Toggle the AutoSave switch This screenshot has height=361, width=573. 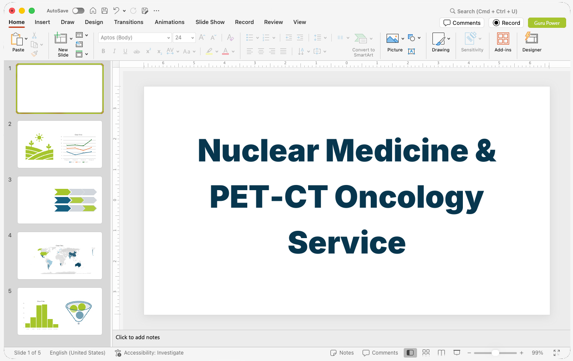click(78, 11)
